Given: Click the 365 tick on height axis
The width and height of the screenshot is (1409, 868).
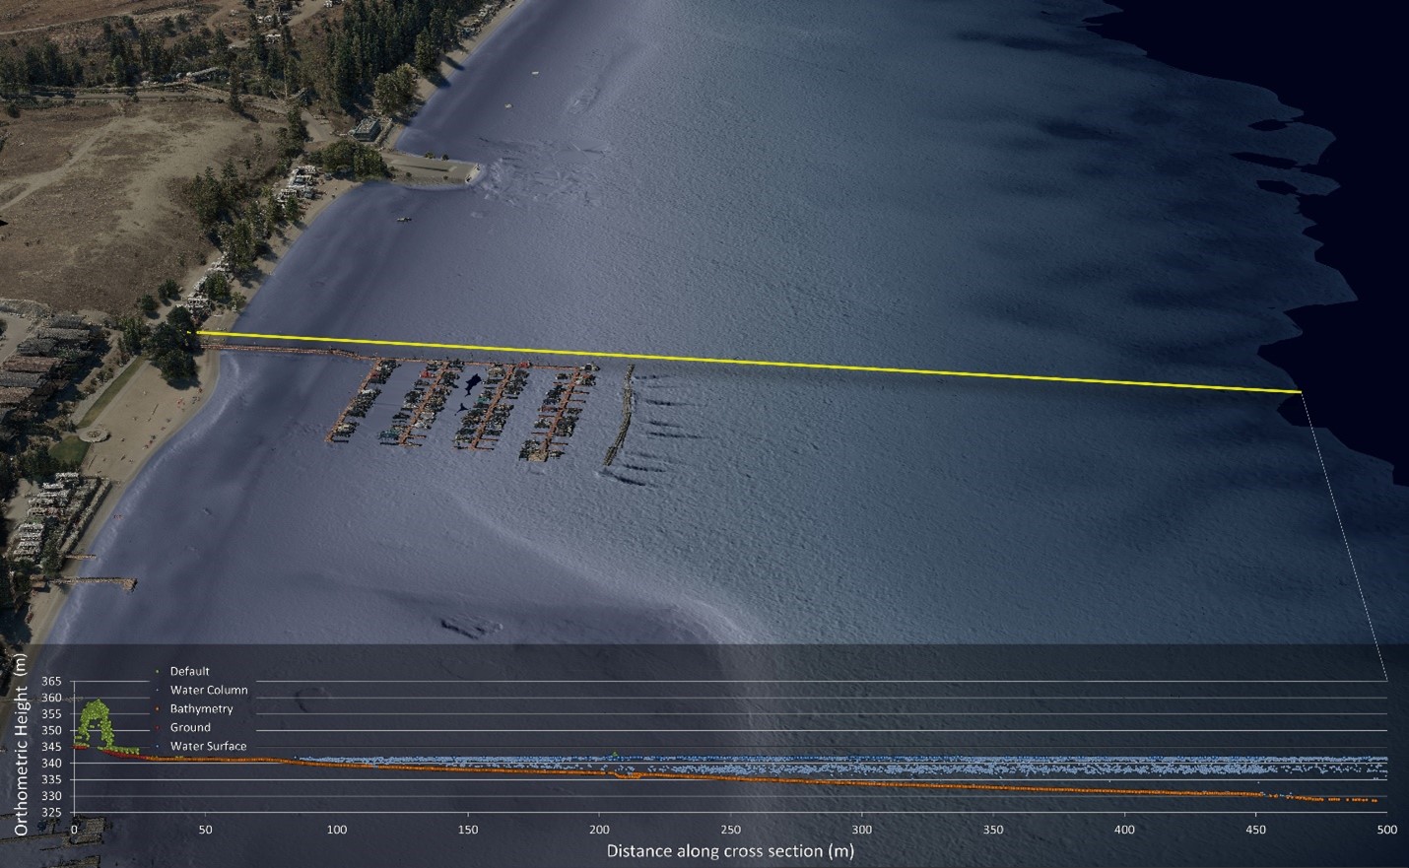Looking at the screenshot, I should pyautogui.click(x=51, y=682).
